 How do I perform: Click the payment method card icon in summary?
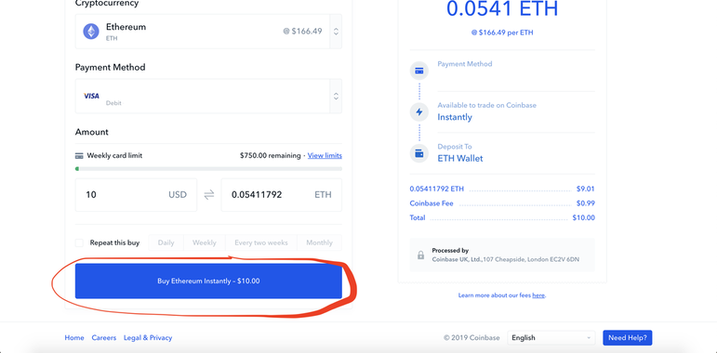coord(418,72)
